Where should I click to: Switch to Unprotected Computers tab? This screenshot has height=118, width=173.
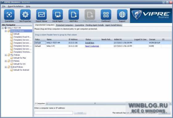[x=45, y=25]
